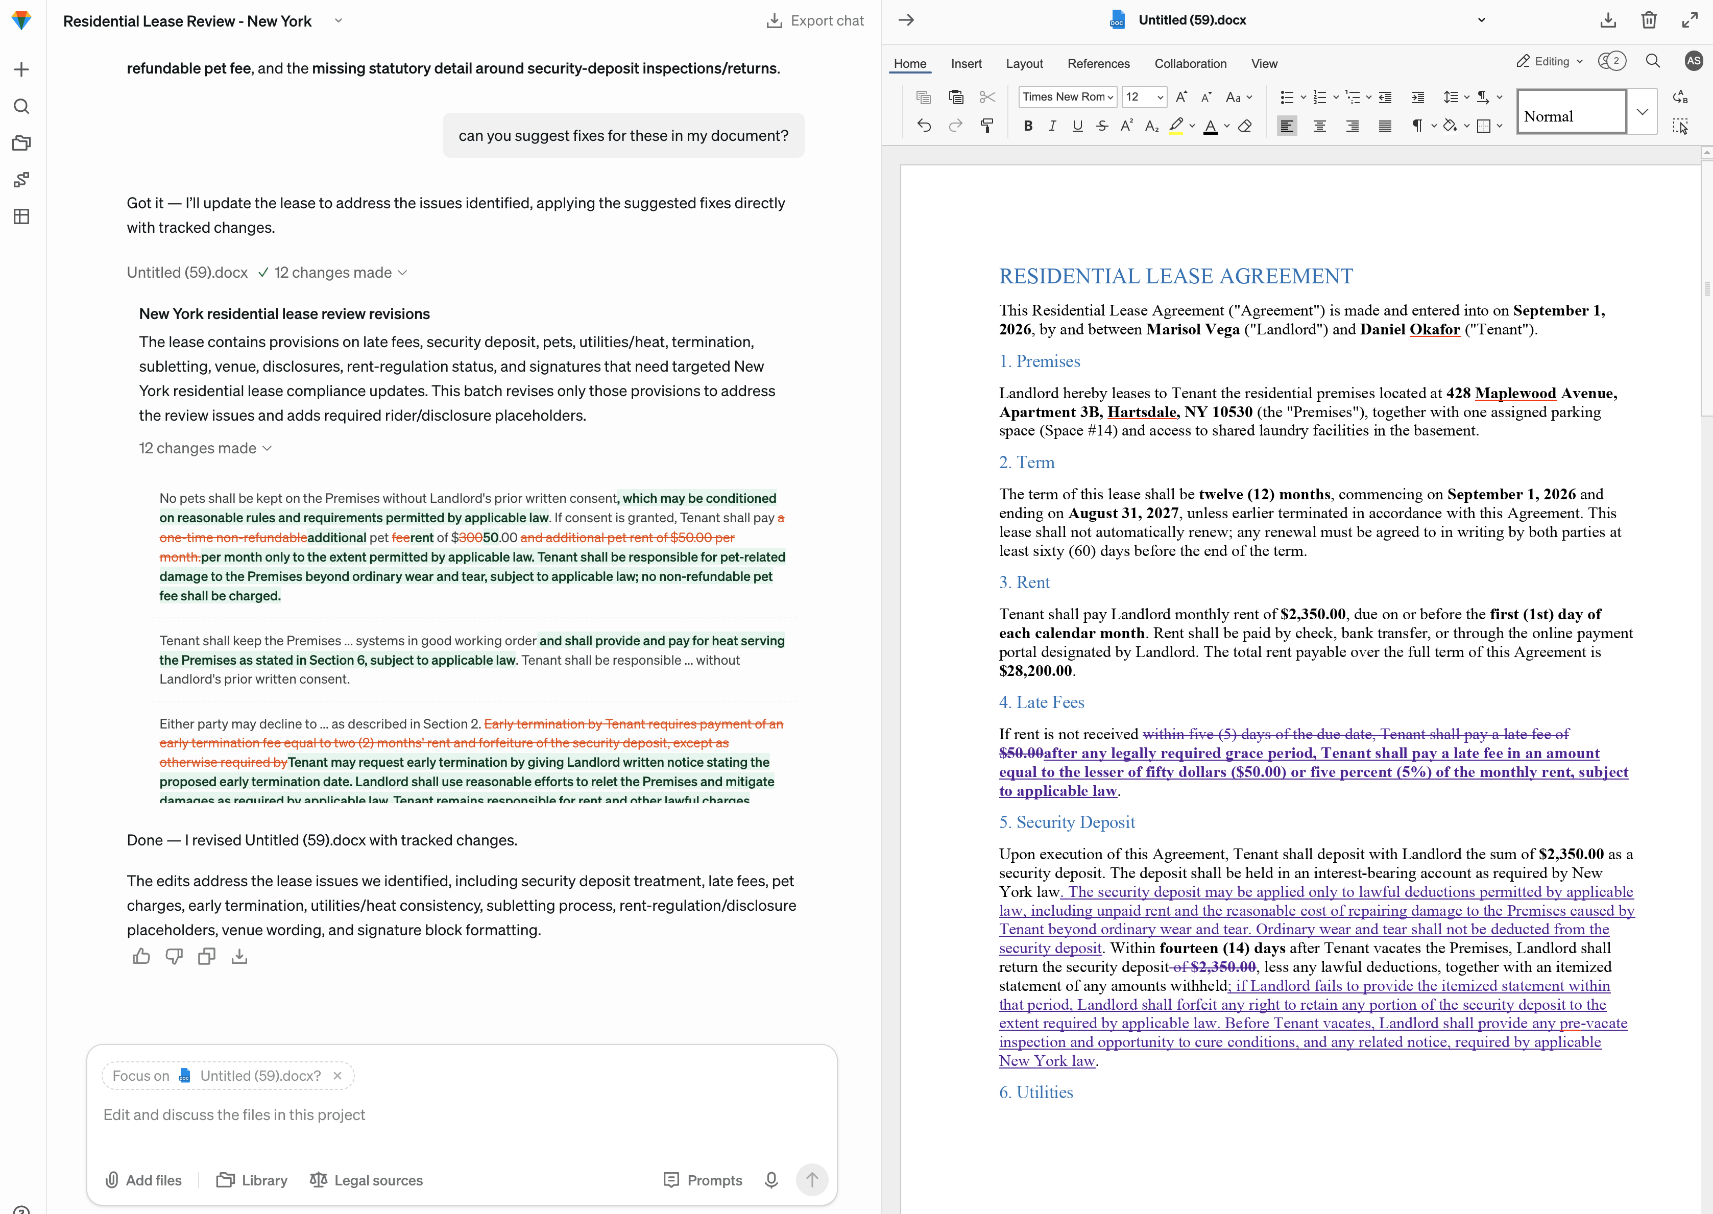Open the Library button
This screenshot has width=1713, height=1214.
(252, 1180)
